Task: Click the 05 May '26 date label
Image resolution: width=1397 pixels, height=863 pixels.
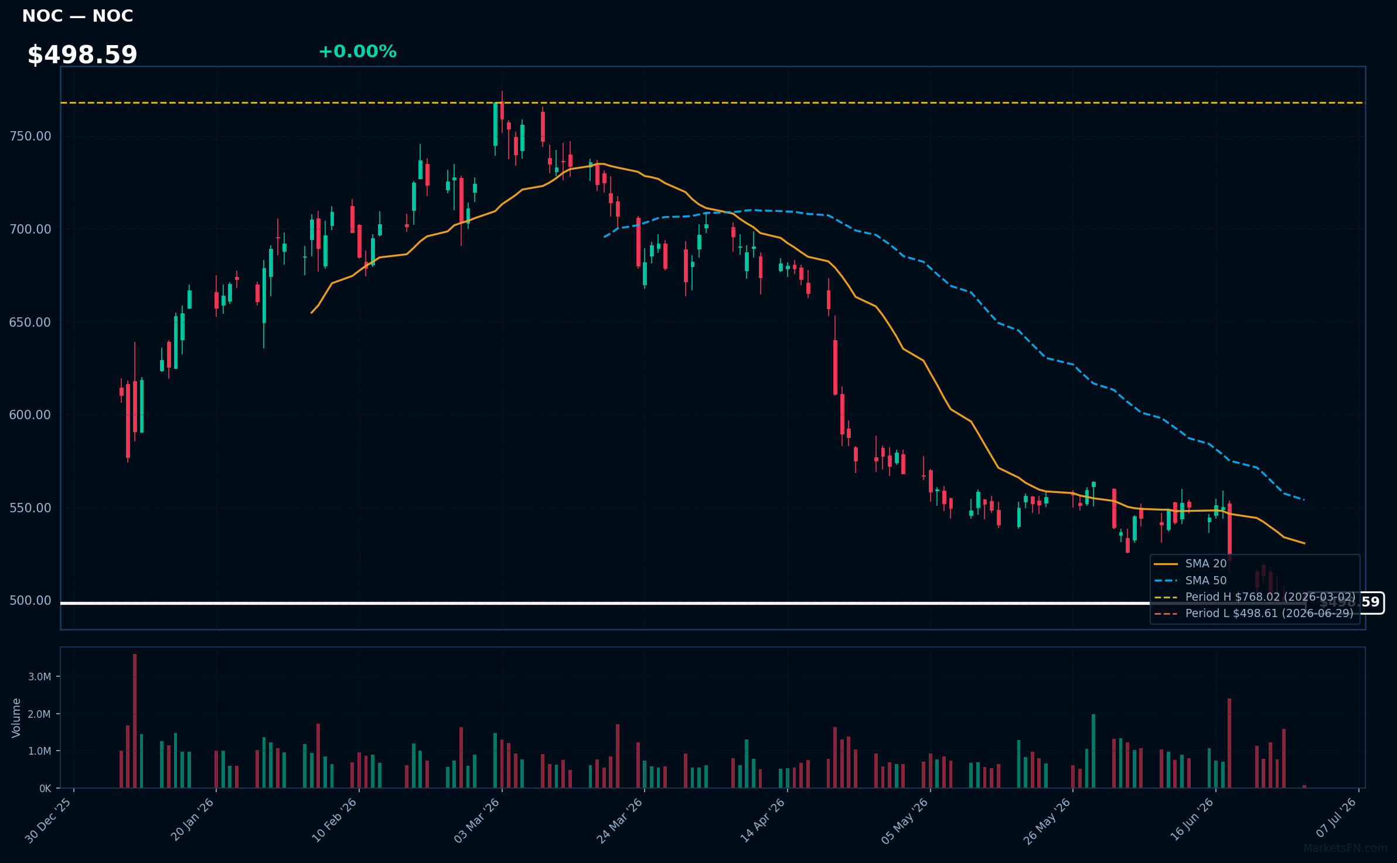Action: (905, 820)
